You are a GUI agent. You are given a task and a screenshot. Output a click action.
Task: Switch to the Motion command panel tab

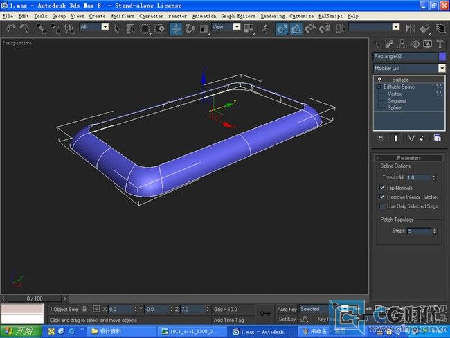pyautogui.click(x=415, y=44)
